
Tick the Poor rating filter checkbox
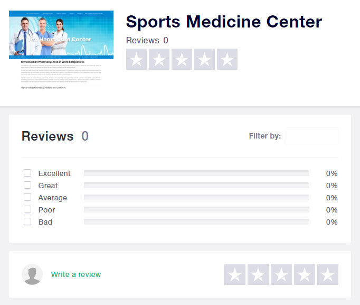coord(27,210)
